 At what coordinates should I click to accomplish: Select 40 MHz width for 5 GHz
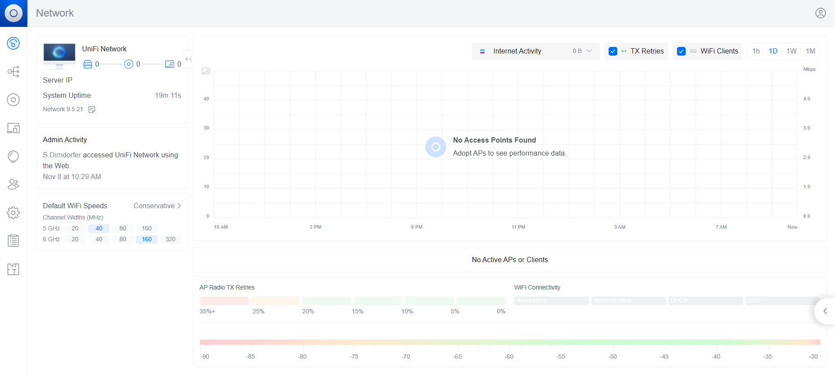pyautogui.click(x=99, y=229)
